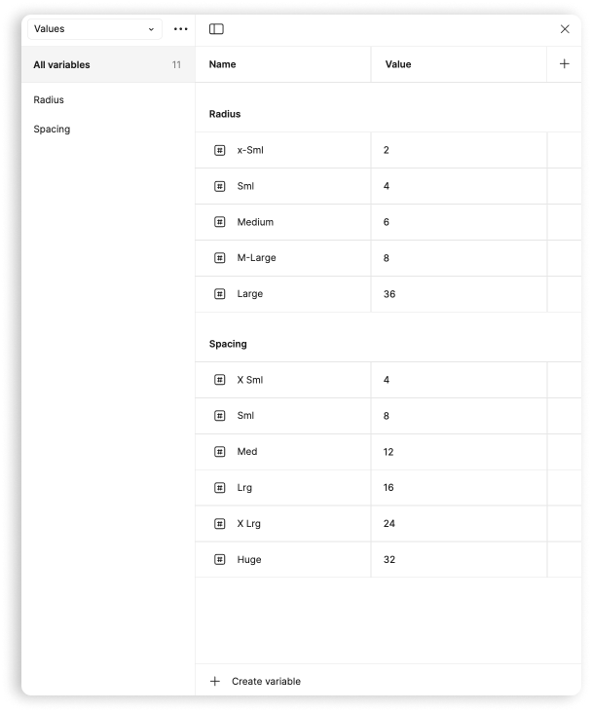Toggle the sidebar panel icon
Image resolution: width=591 pixels, height=712 pixels.
[216, 29]
